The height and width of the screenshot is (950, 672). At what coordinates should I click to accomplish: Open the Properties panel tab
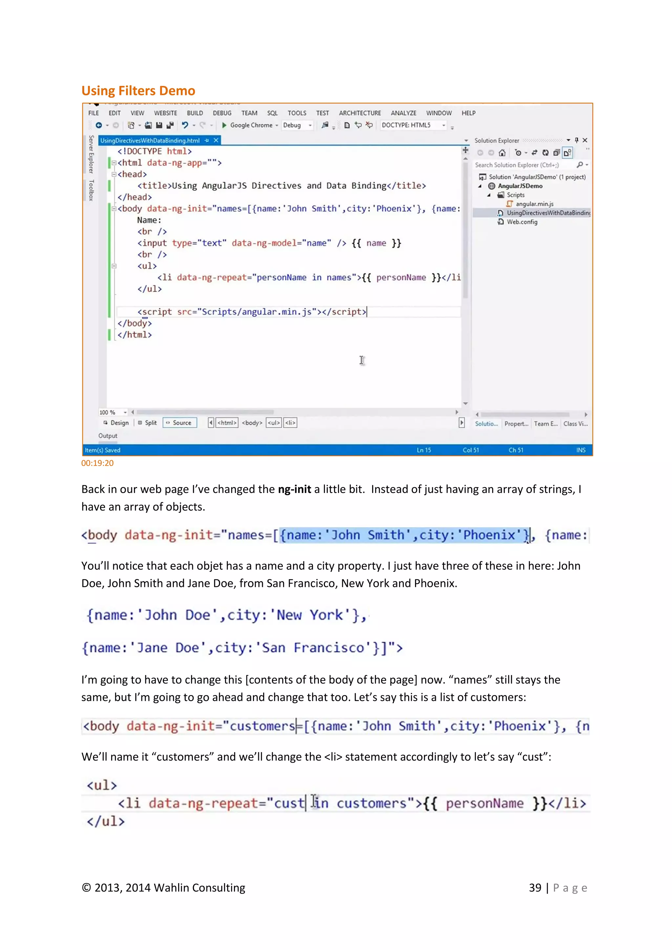516,424
